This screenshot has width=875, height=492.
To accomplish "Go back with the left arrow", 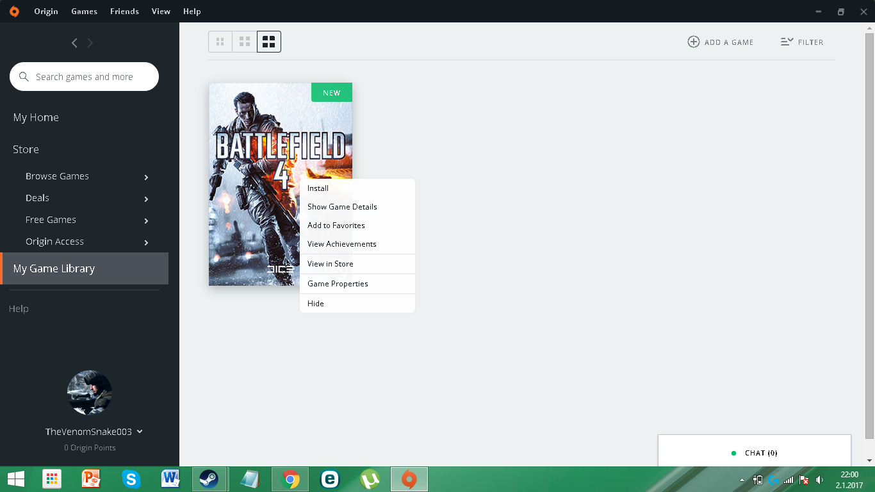I will click(74, 43).
